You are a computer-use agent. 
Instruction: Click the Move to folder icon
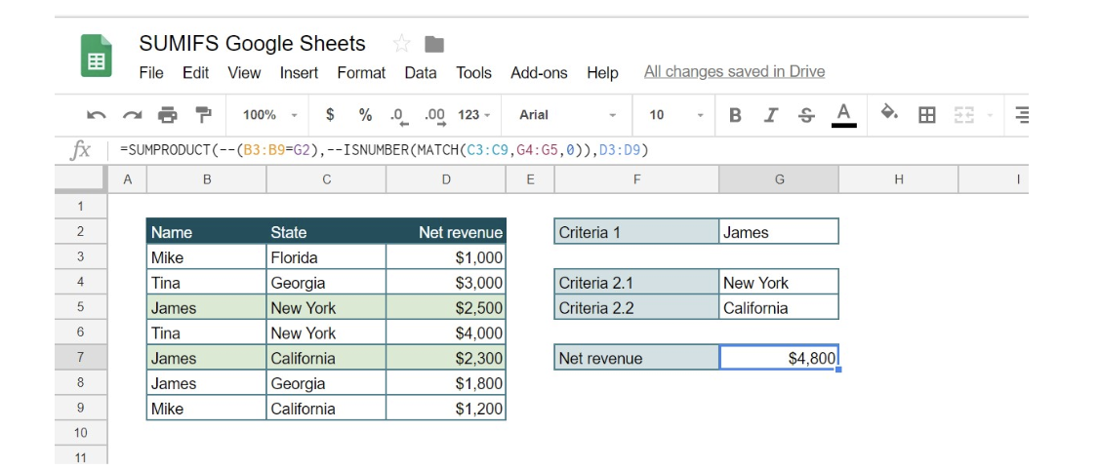point(434,44)
